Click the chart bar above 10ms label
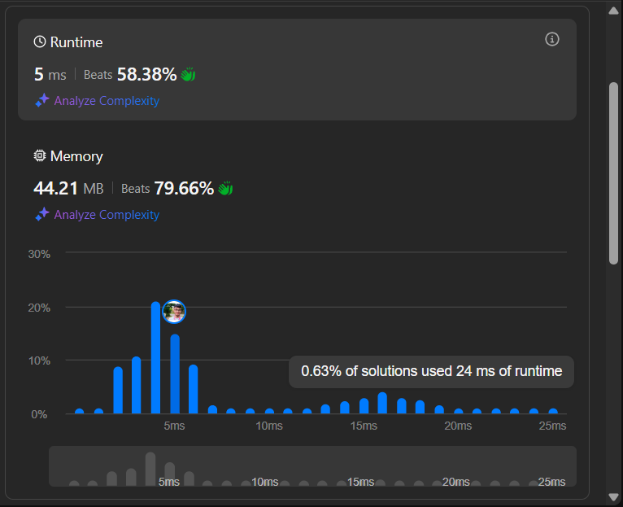Image resolution: width=623 pixels, height=507 pixels. click(x=269, y=411)
